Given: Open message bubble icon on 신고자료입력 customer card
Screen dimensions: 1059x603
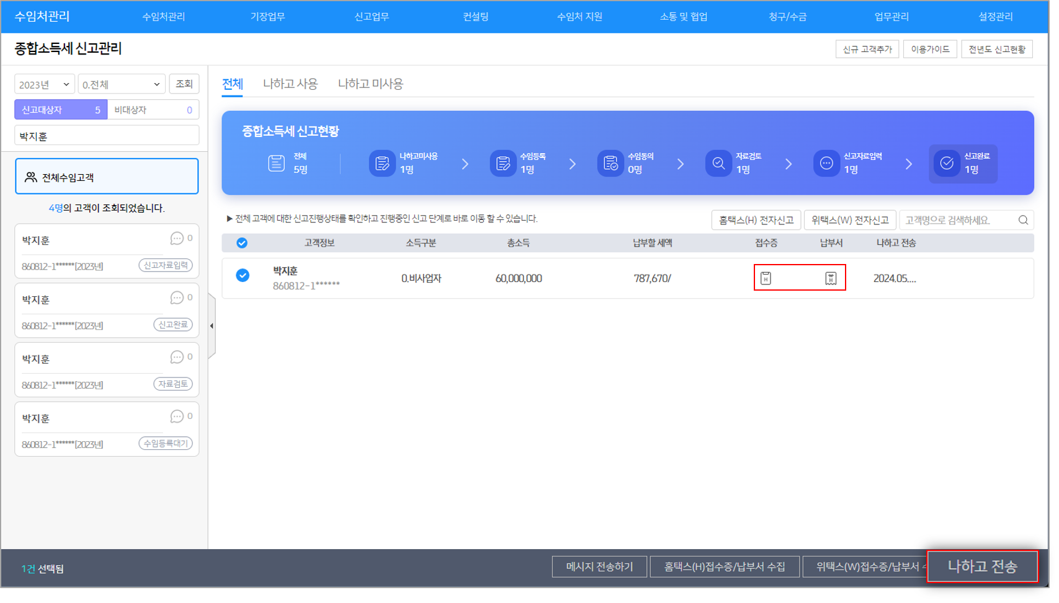Looking at the screenshot, I should (177, 239).
